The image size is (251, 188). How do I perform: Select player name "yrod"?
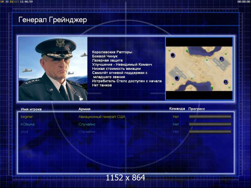tap(24, 132)
